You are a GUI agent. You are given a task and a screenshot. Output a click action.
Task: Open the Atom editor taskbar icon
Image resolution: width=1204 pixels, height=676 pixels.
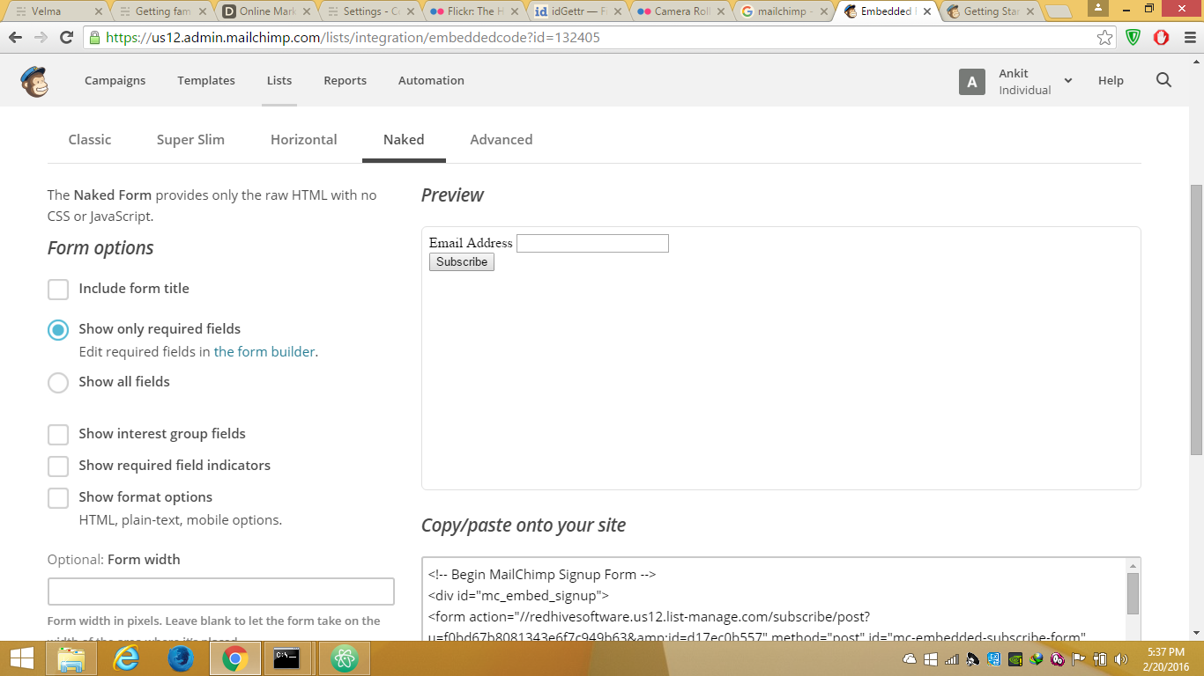pyautogui.click(x=345, y=658)
